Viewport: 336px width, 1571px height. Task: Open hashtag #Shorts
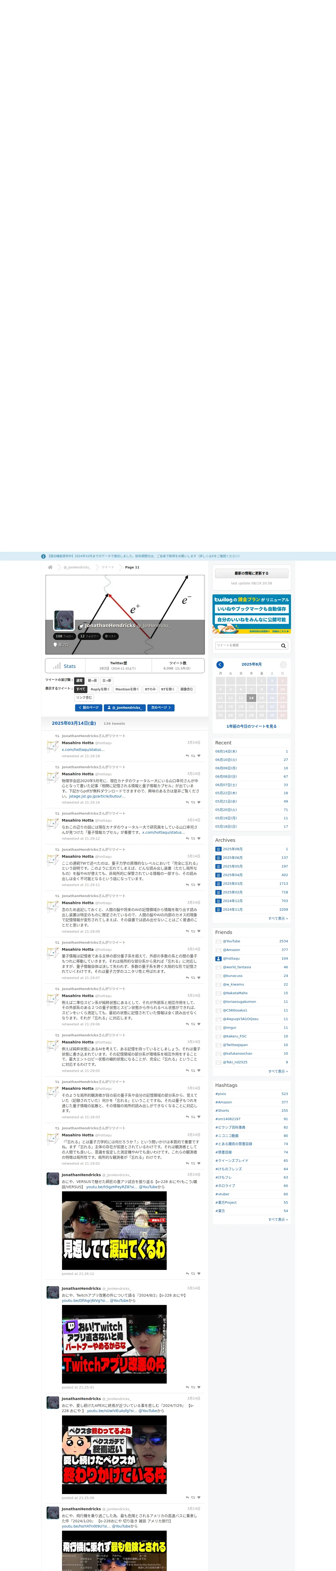click(x=222, y=1110)
